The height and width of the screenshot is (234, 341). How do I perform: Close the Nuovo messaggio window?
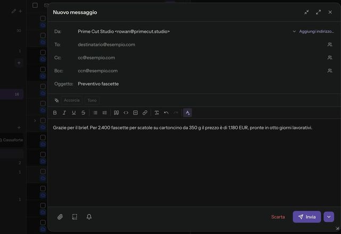tap(330, 12)
